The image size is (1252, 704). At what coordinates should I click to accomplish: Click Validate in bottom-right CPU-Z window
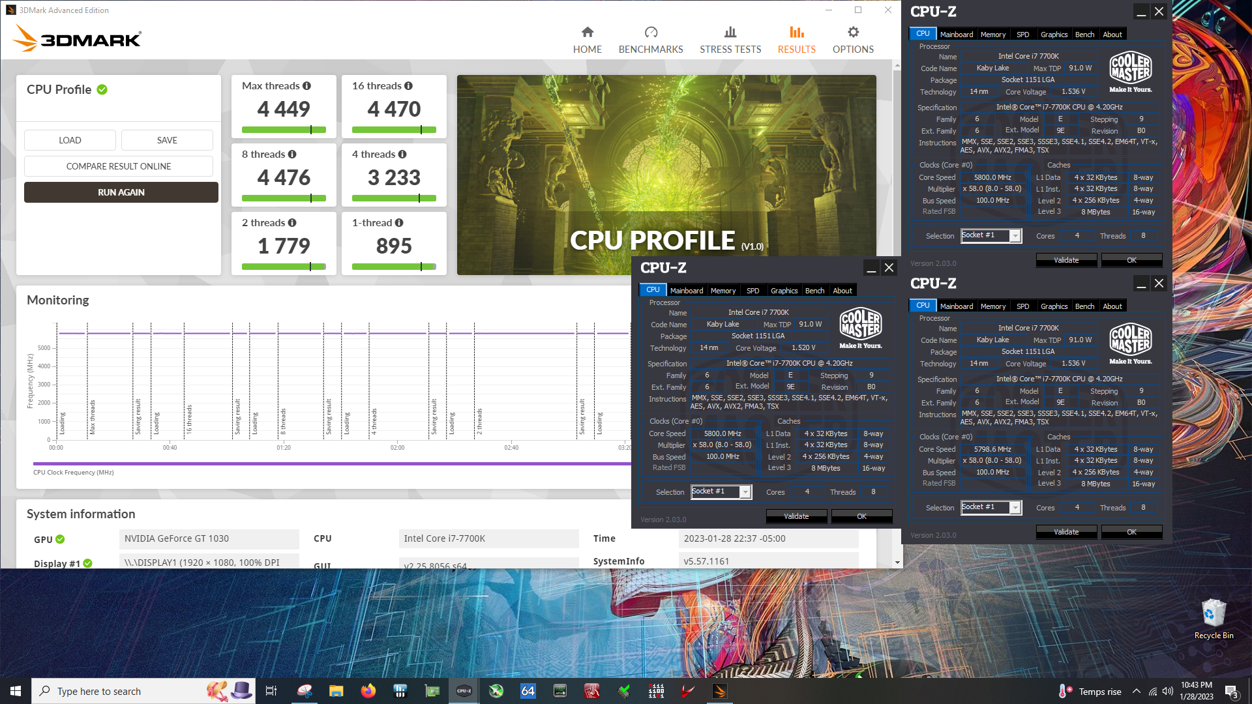coord(1066,532)
